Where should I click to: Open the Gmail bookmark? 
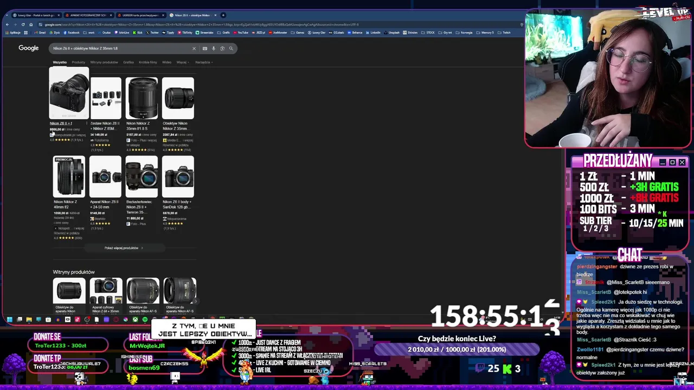click(x=40, y=32)
